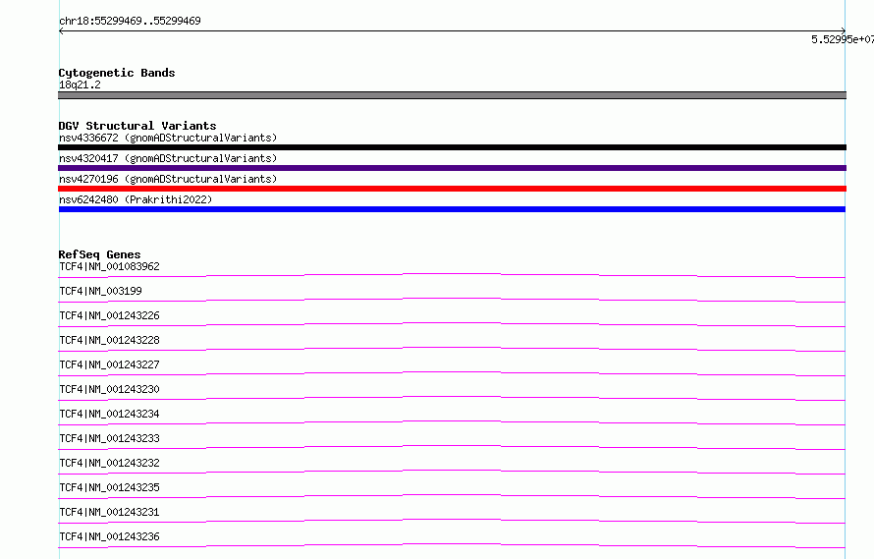
Task: Select the DGV Structural Variants track title
Action: pyautogui.click(x=137, y=126)
